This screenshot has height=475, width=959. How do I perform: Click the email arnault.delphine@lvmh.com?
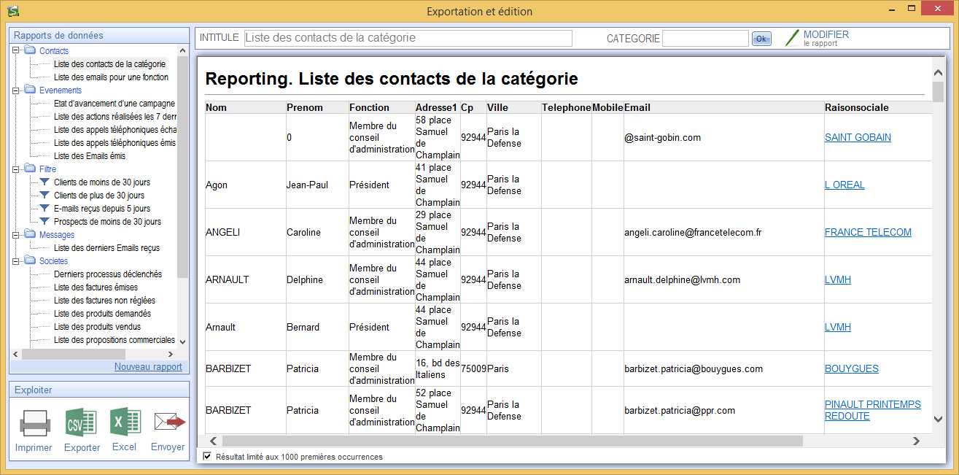pyautogui.click(x=683, y=279)
